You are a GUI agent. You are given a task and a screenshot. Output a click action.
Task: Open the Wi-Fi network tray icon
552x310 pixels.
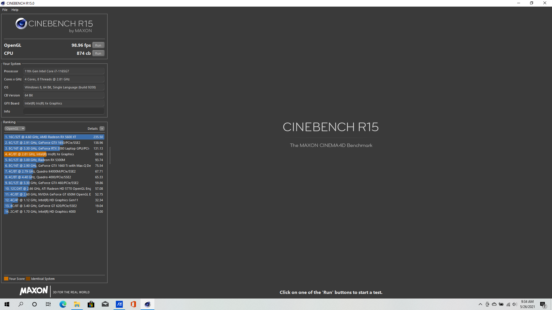[x=508, y=304]
